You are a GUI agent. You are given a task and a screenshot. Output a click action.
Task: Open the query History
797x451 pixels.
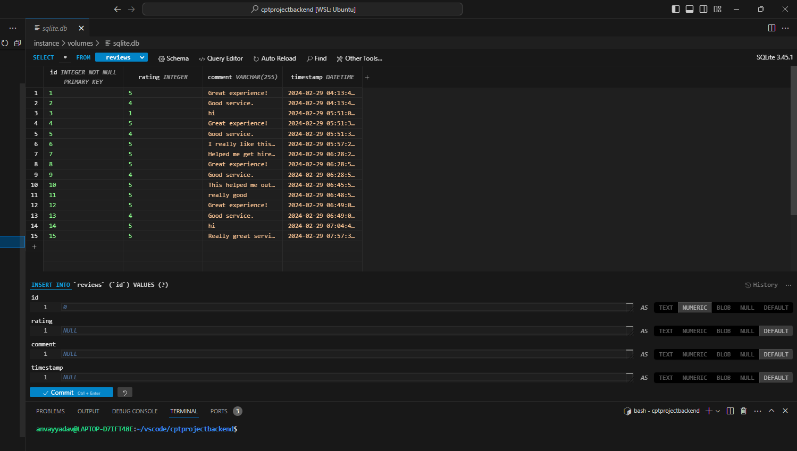click(x=761, y=285)
